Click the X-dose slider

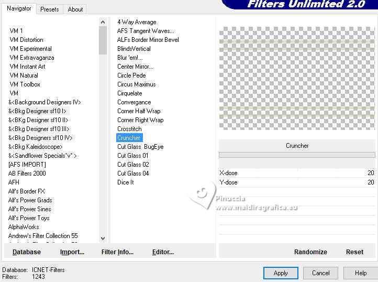click(297, 173)
